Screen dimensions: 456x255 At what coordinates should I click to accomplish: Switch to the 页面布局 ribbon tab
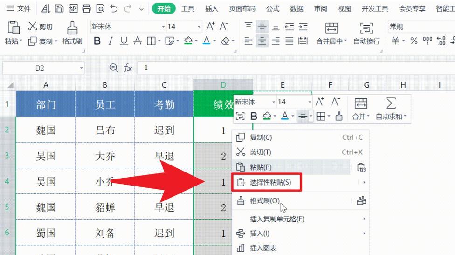(242, 8)
